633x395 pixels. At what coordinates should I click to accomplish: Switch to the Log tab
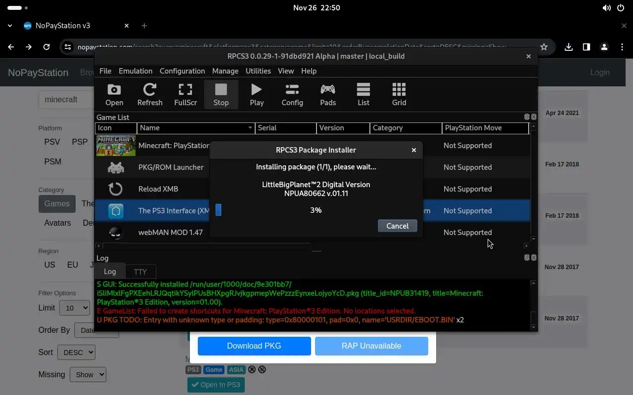(x=110, y=272)
